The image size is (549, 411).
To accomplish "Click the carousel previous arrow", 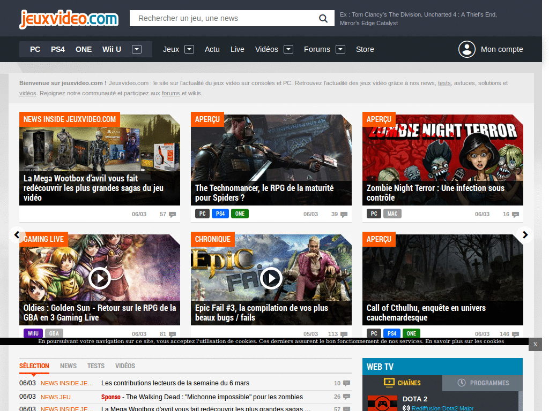I will 17,235.
